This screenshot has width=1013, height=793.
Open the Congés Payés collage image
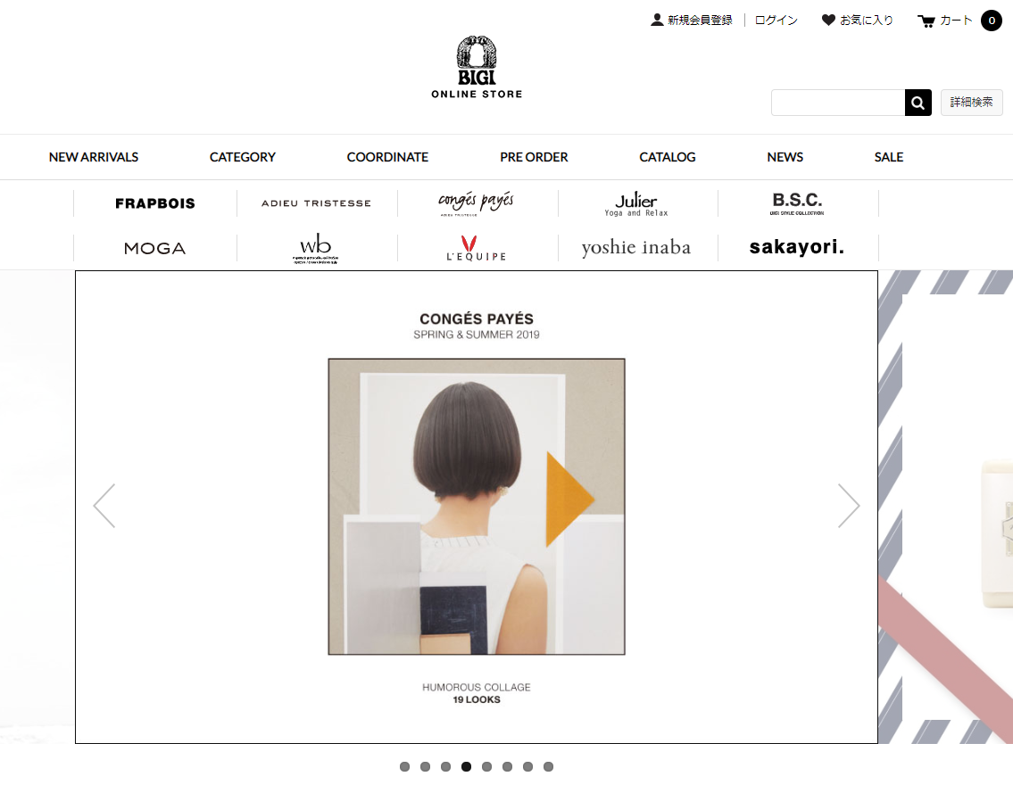coord(477,507)
